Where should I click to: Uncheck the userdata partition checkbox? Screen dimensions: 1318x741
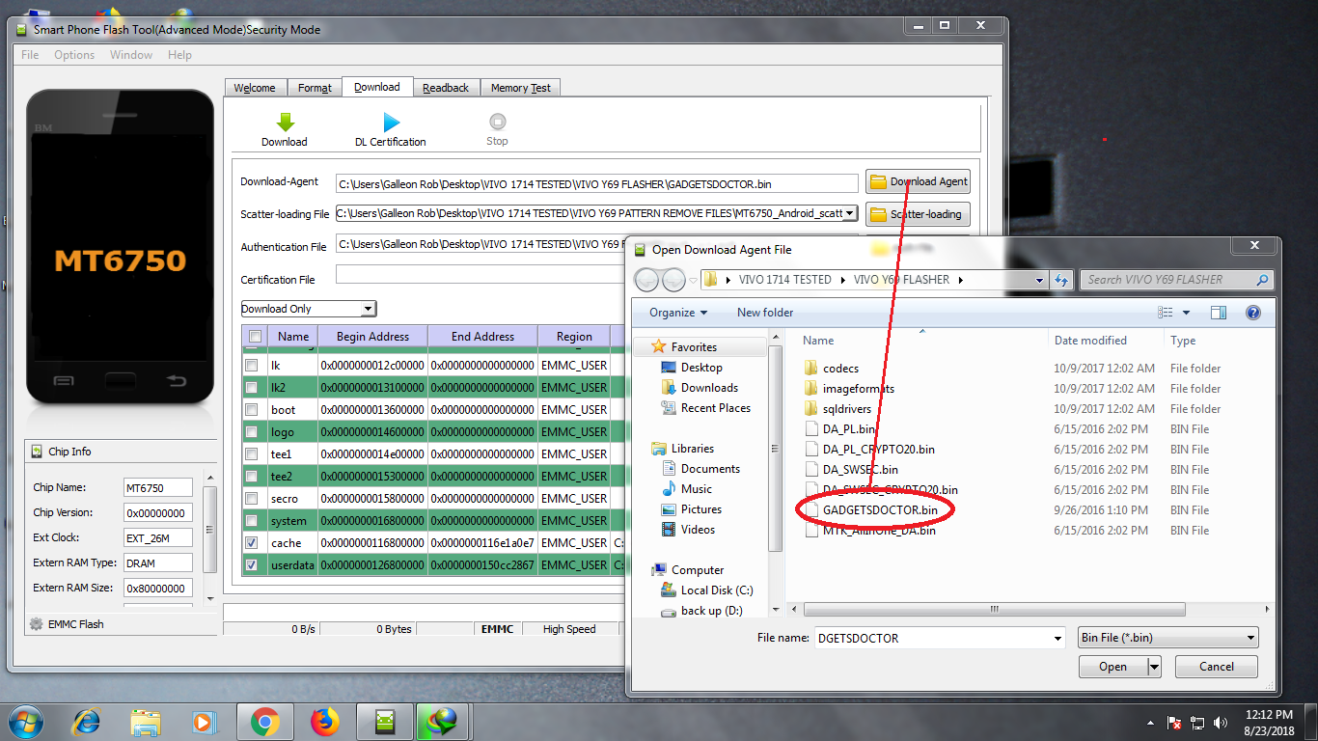(x=252, y=565)
